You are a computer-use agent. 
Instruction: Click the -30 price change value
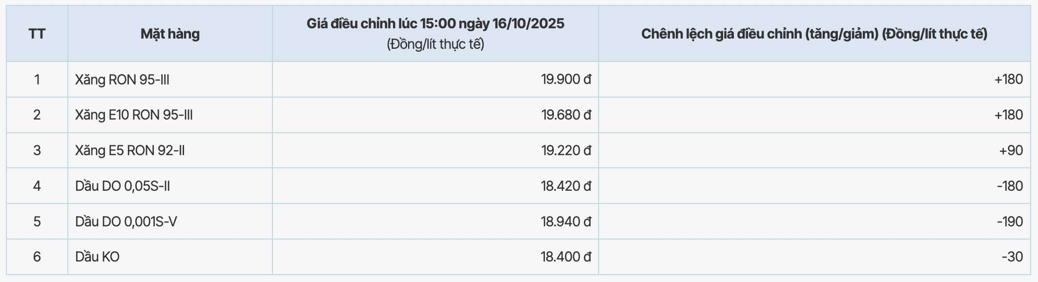pyautogui.click(x=1012, y=257)
